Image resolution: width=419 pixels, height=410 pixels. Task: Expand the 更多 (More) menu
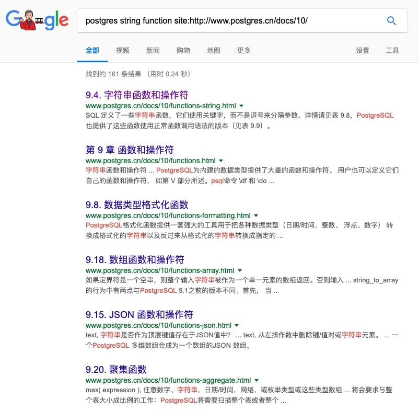pyautogui.click(x=244, y=51)
